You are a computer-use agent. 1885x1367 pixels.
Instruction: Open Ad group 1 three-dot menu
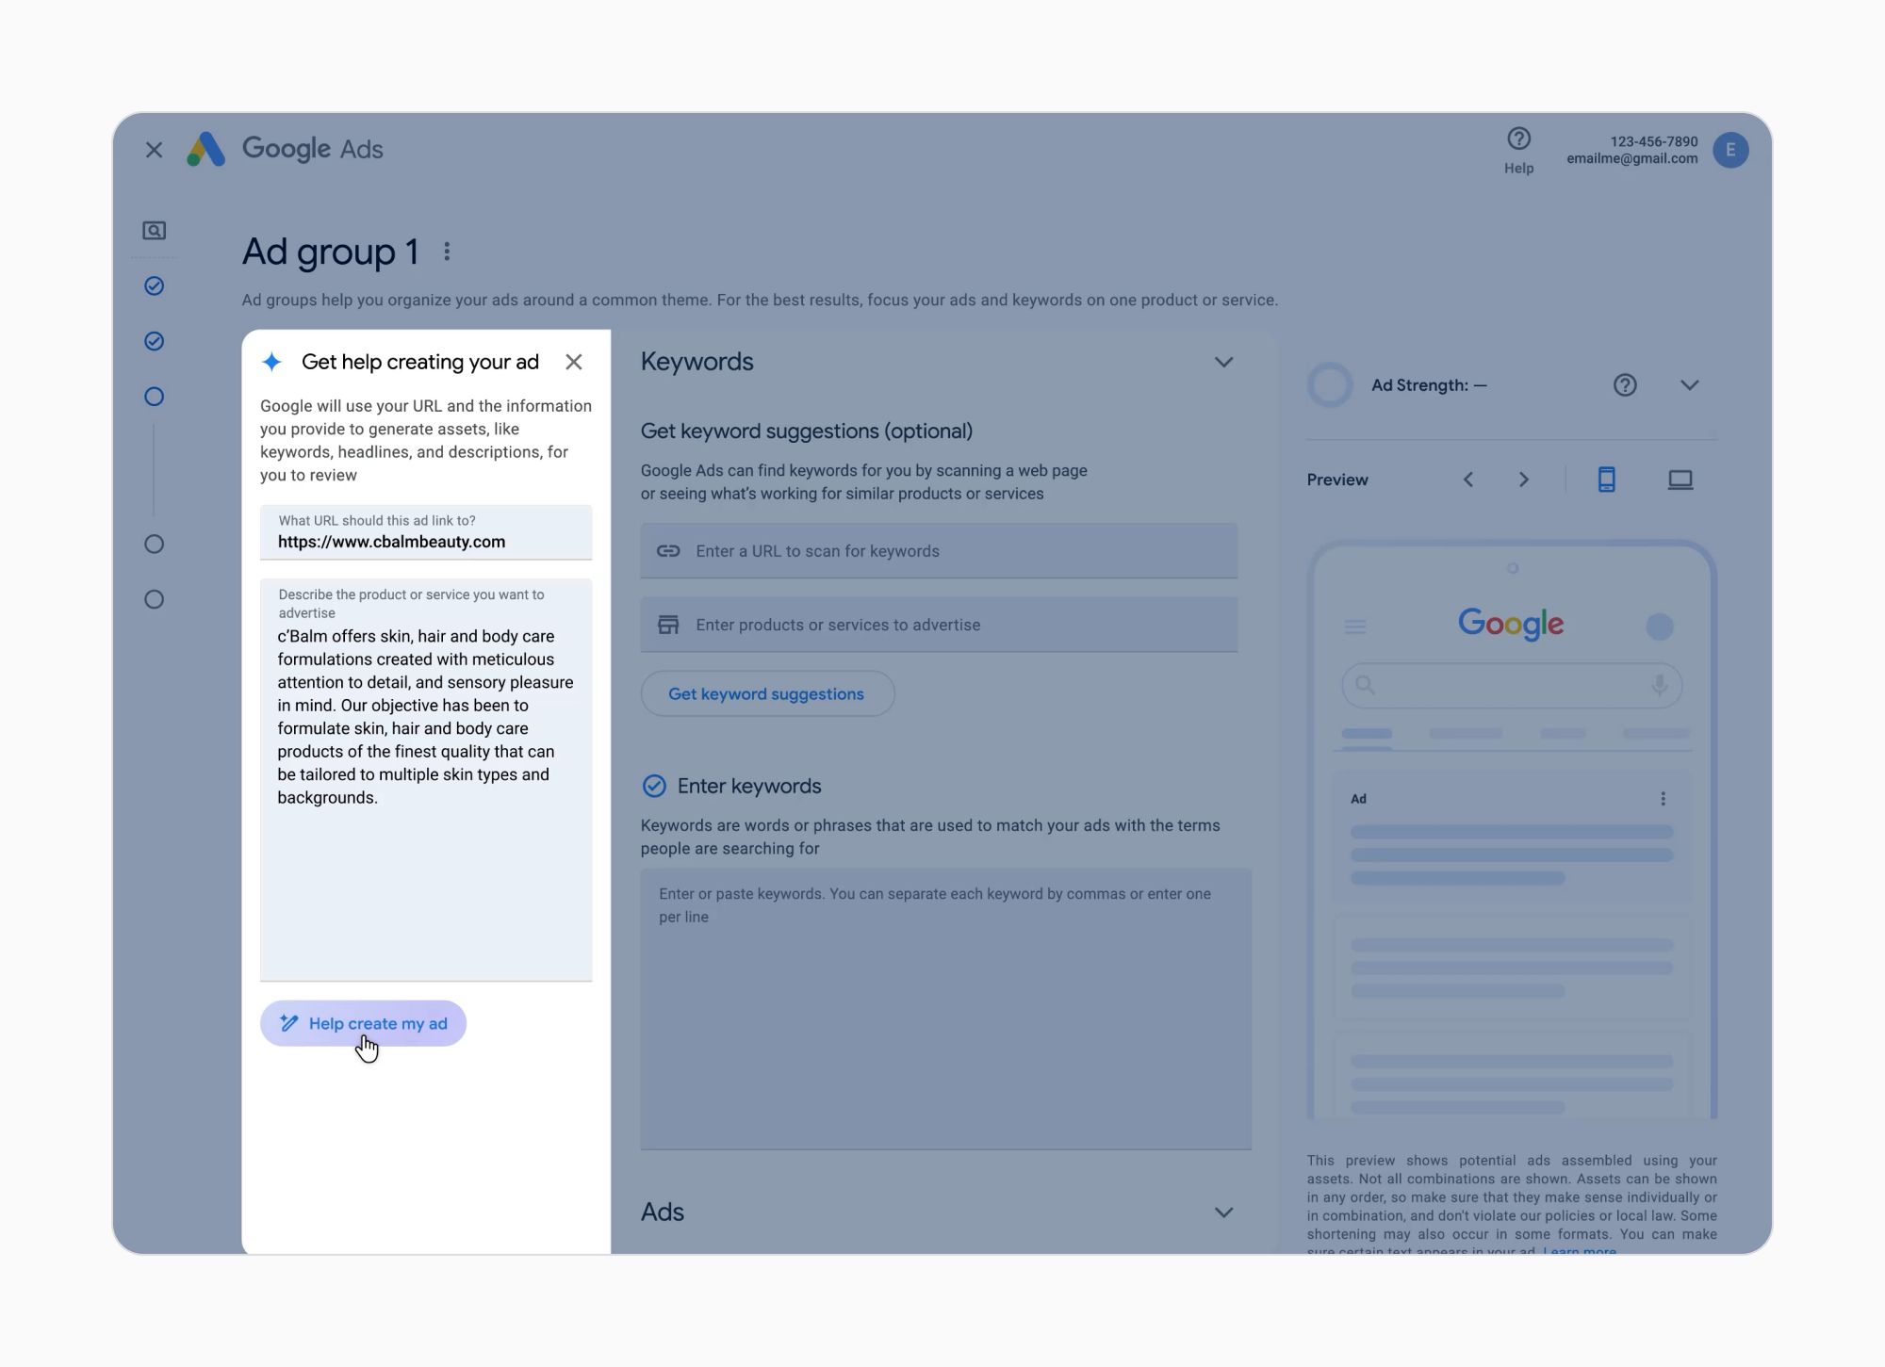(x=447, y=252)
